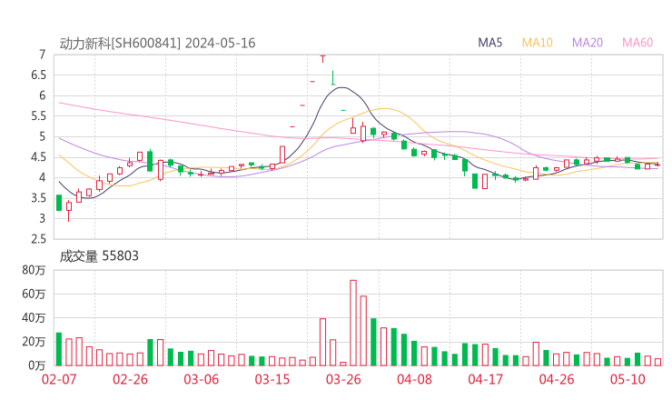Click the 4.5 price axis label

tap(38, 157)
